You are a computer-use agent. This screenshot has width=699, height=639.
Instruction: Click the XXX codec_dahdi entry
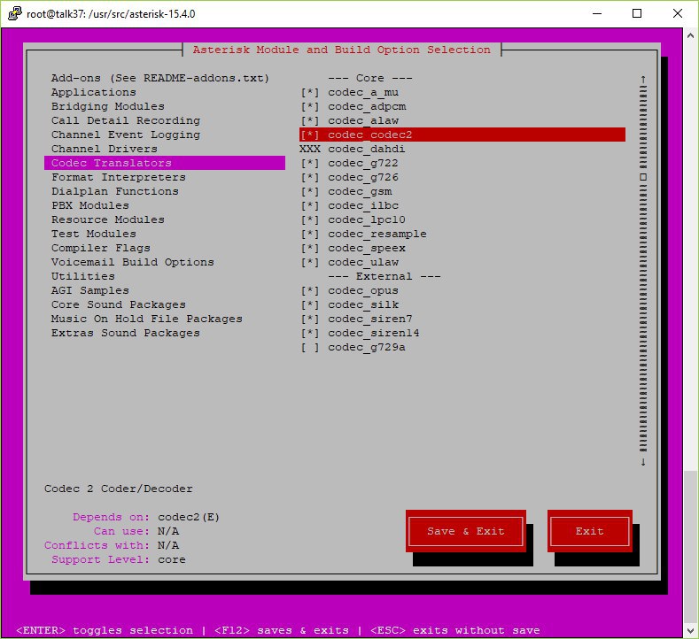click(x=353, y=150)
